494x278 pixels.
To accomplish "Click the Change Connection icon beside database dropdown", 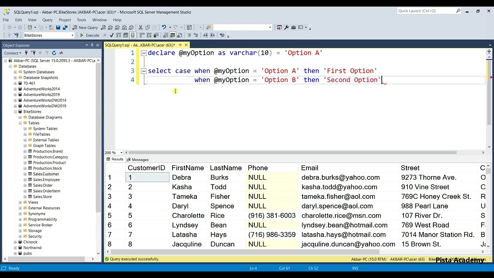I will [17, 35].
